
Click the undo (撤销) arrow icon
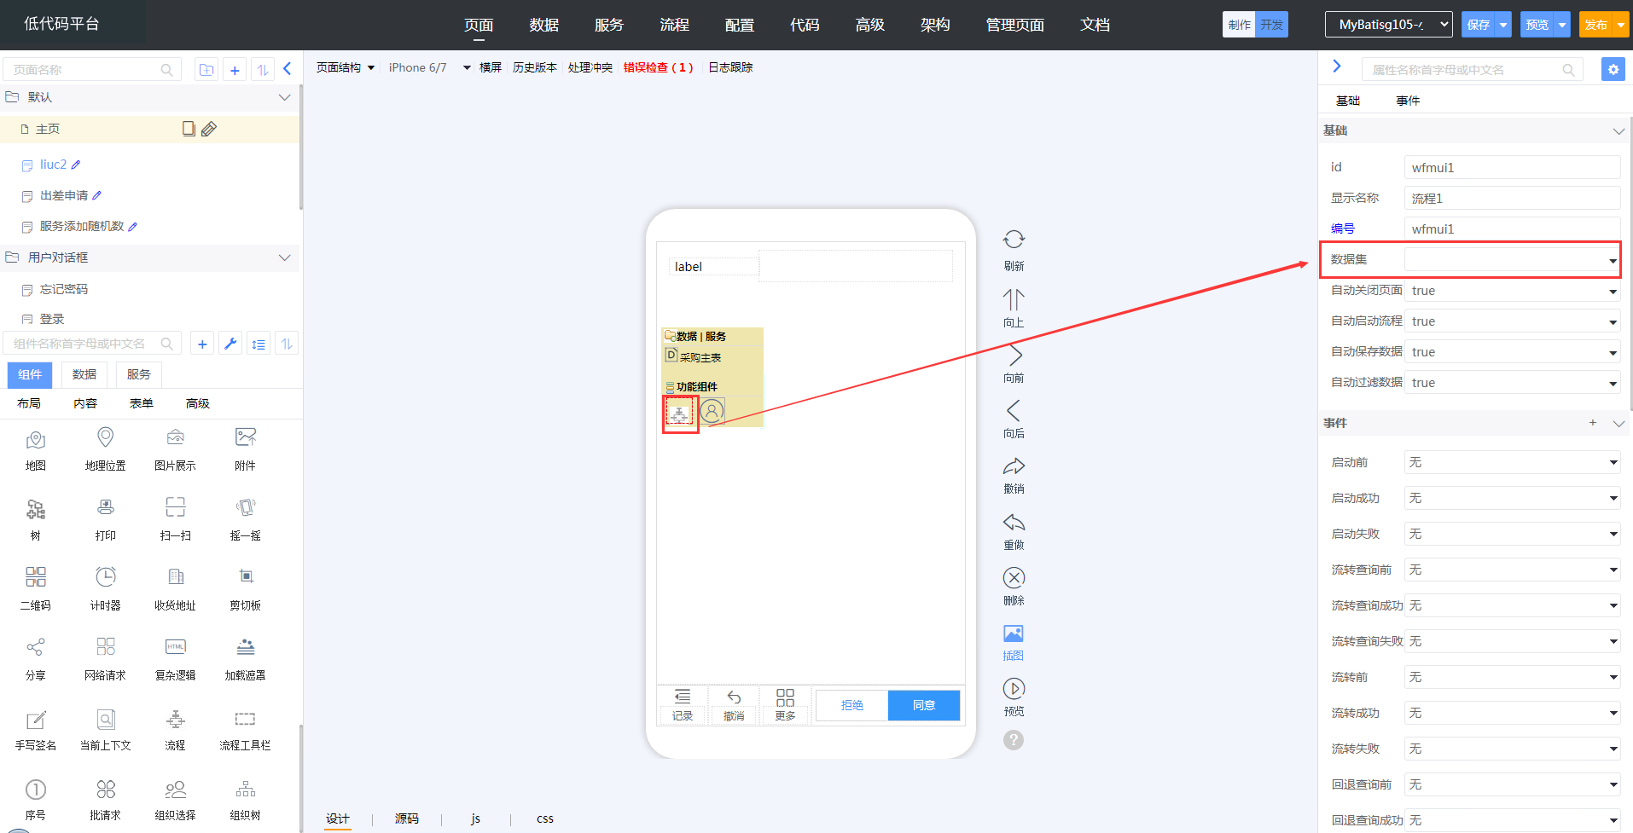[x=1014, y=466]
